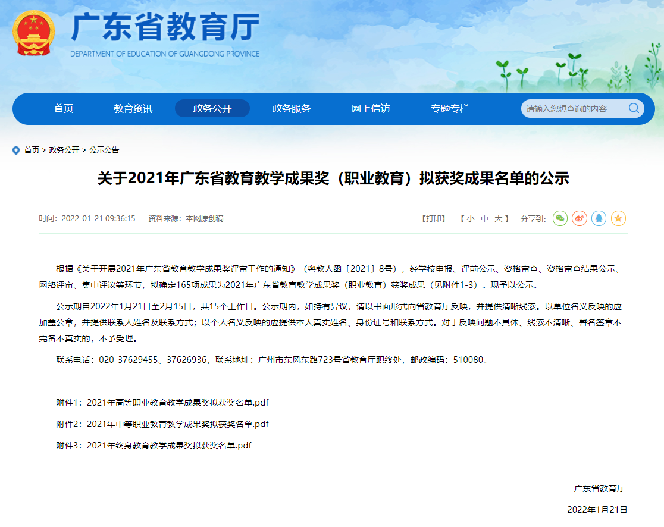Click the phone number 020-37629455
Screen dimensions: 664x527
[x=129, y=360]
